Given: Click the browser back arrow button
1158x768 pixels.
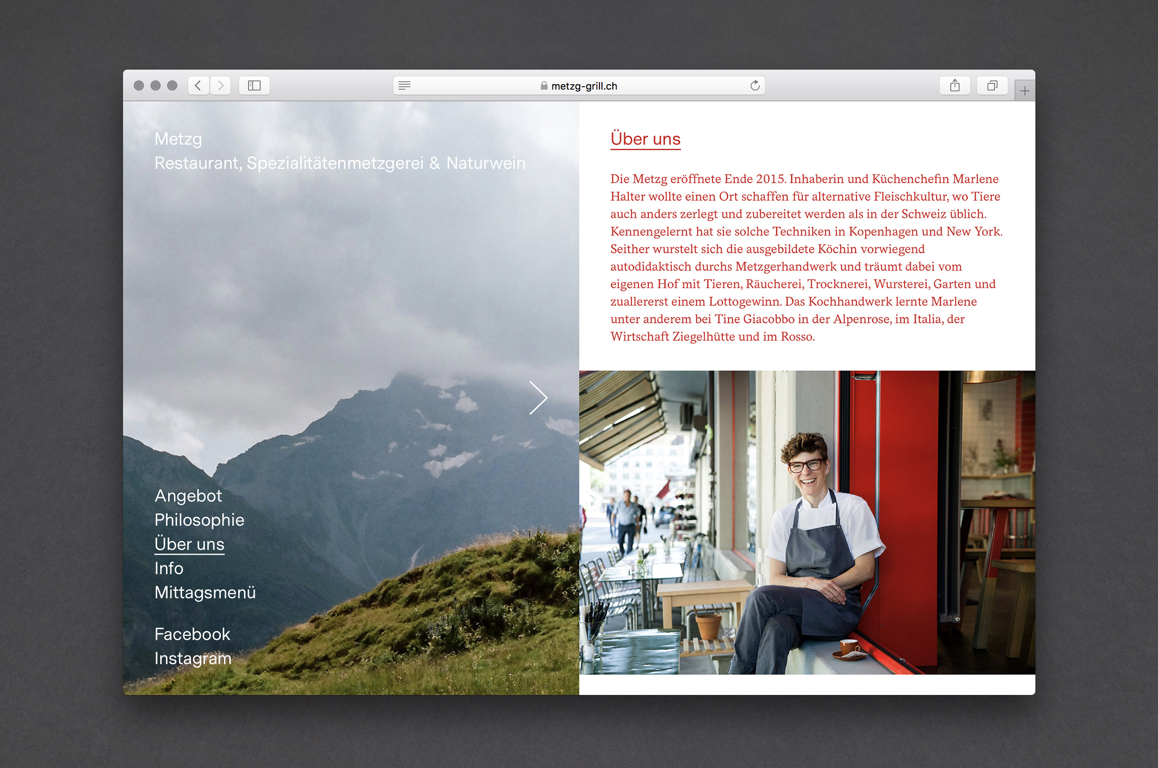Looking at the screenshot, I should (x=199, y=86).
